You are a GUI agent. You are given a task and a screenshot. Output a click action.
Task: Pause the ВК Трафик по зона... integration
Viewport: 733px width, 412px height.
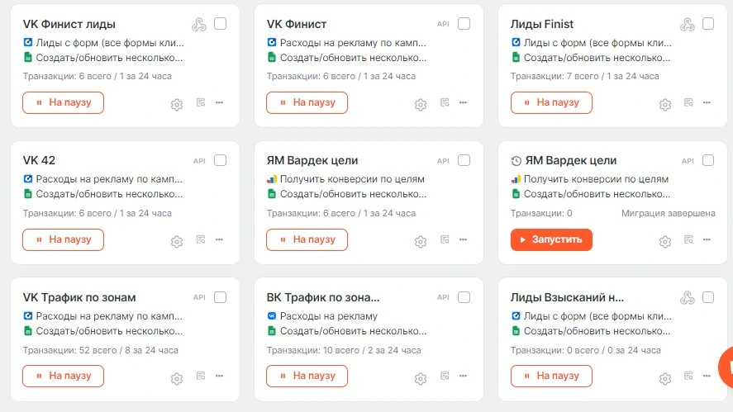[x=307, y=376]
